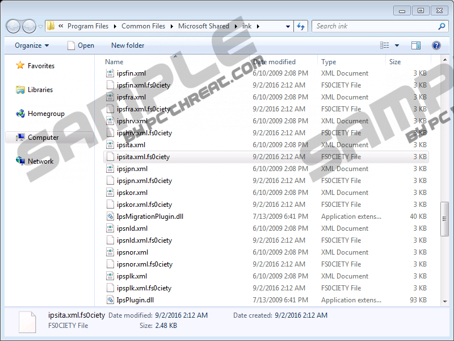Toggle the preview pane icon
Viewport: 454px width, 341px height.
click(416, 45)
